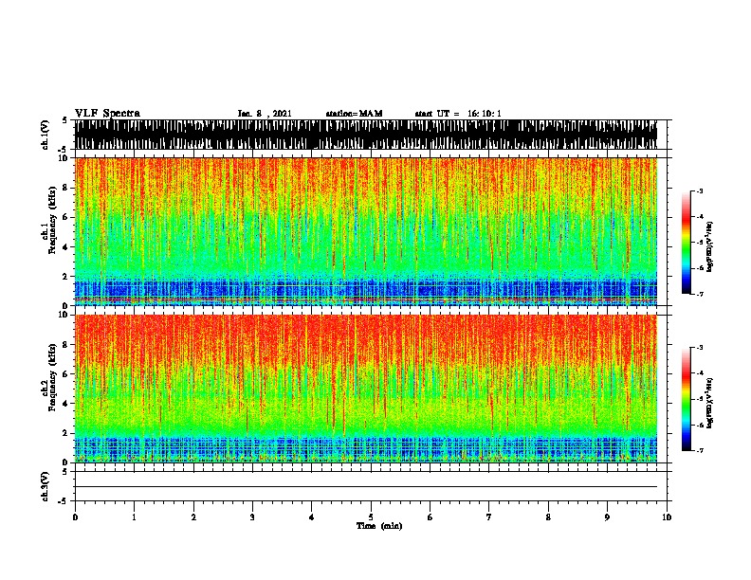
Task: Click the "-5" volt tick of ch.3 panel
Action: click(64, 501)
